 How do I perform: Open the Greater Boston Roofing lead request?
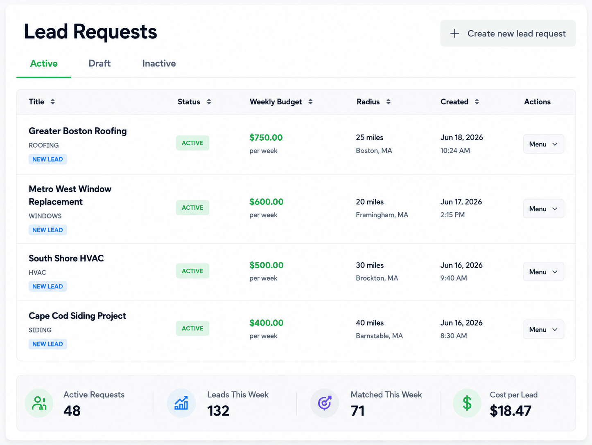78,131
